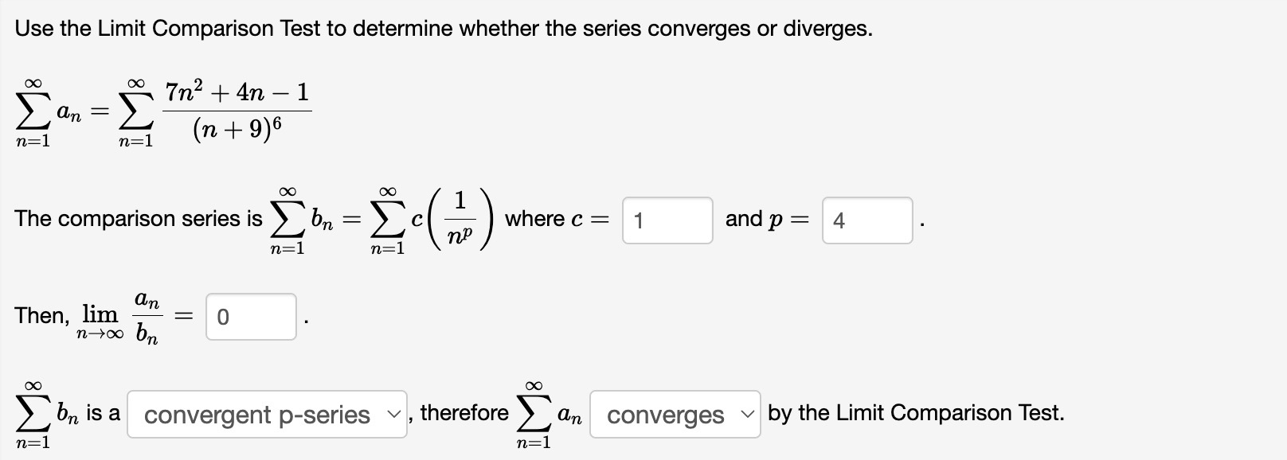Click the convergent p-series selection
The image size is (1287, 460).
[x=255, y=414]
